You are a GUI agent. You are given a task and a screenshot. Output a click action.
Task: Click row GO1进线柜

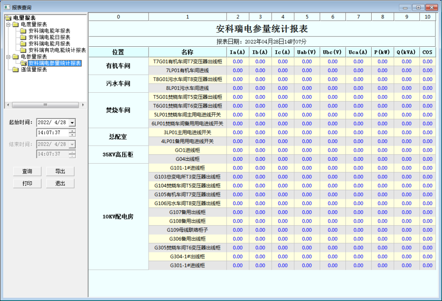[x=187, y=150]
